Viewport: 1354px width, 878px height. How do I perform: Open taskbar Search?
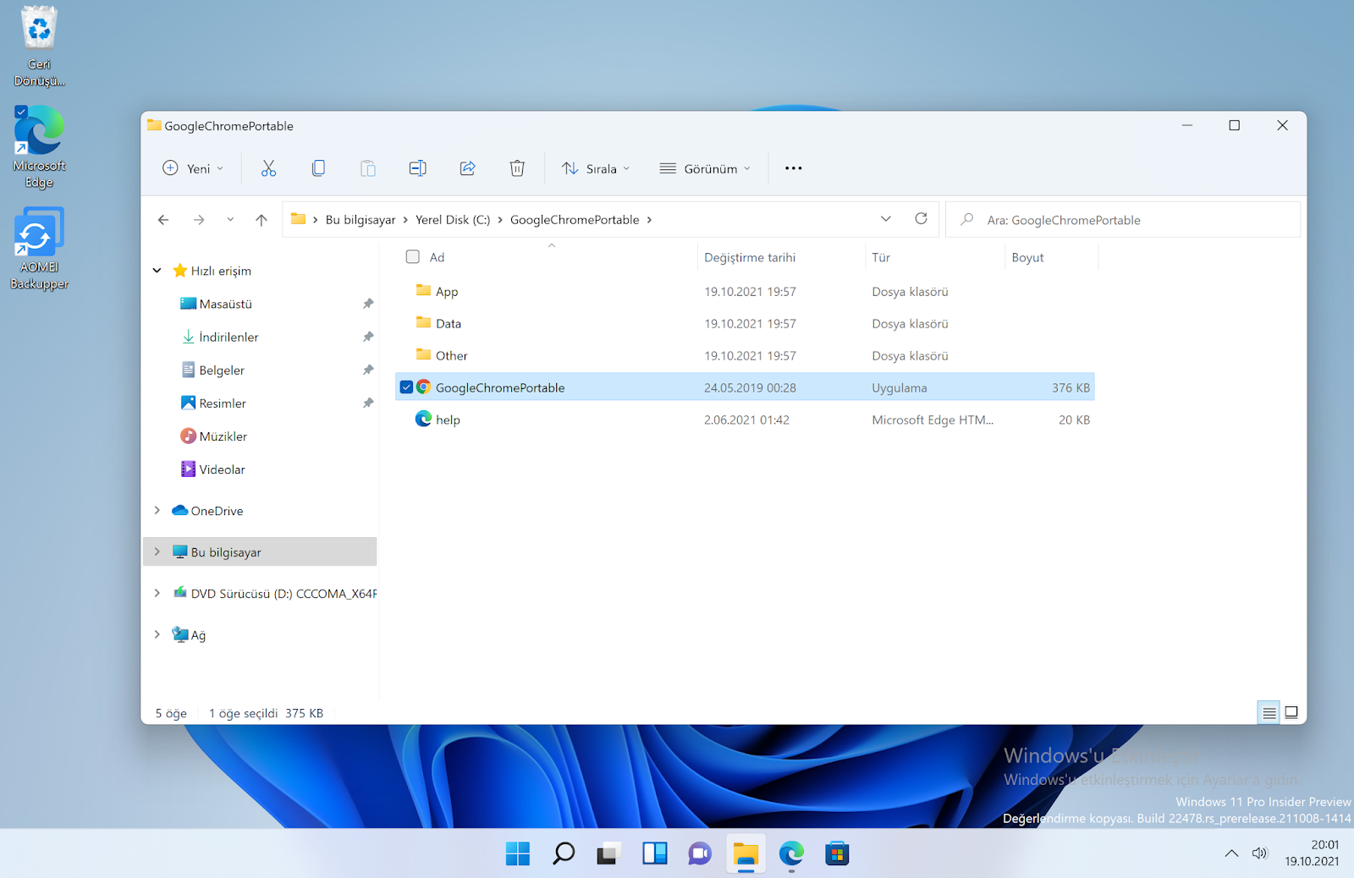pyautogui.click(x=563, y=853)
